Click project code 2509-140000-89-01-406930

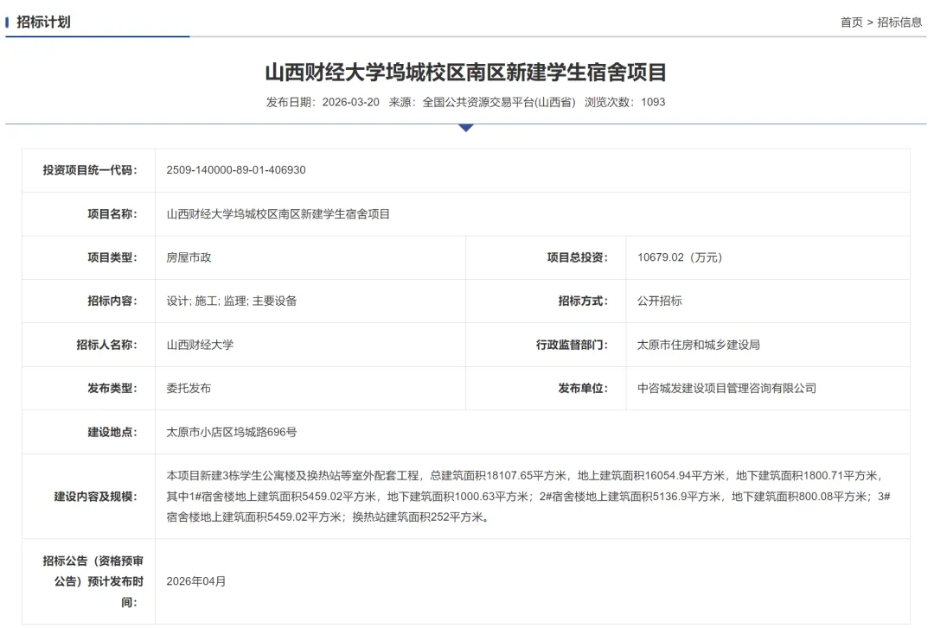(236, 169)
